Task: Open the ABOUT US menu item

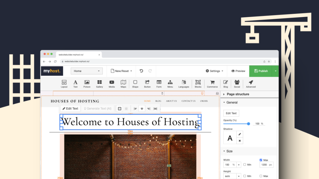Action: (x=171, y=101)
